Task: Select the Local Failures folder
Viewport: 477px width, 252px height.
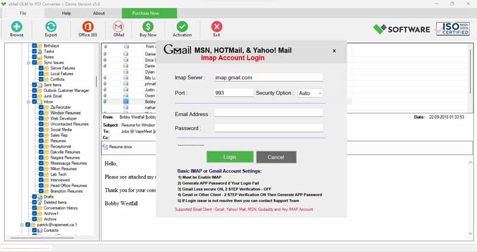Action: tap(62, 73)
